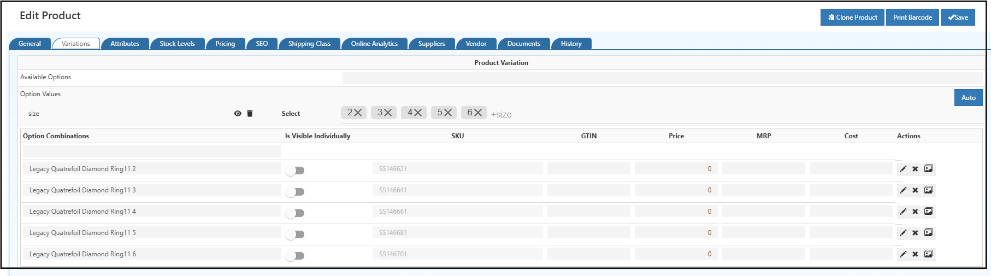Open the Available Options selection field
Screen dimensions: 991x276
click(x=662, y=78)
